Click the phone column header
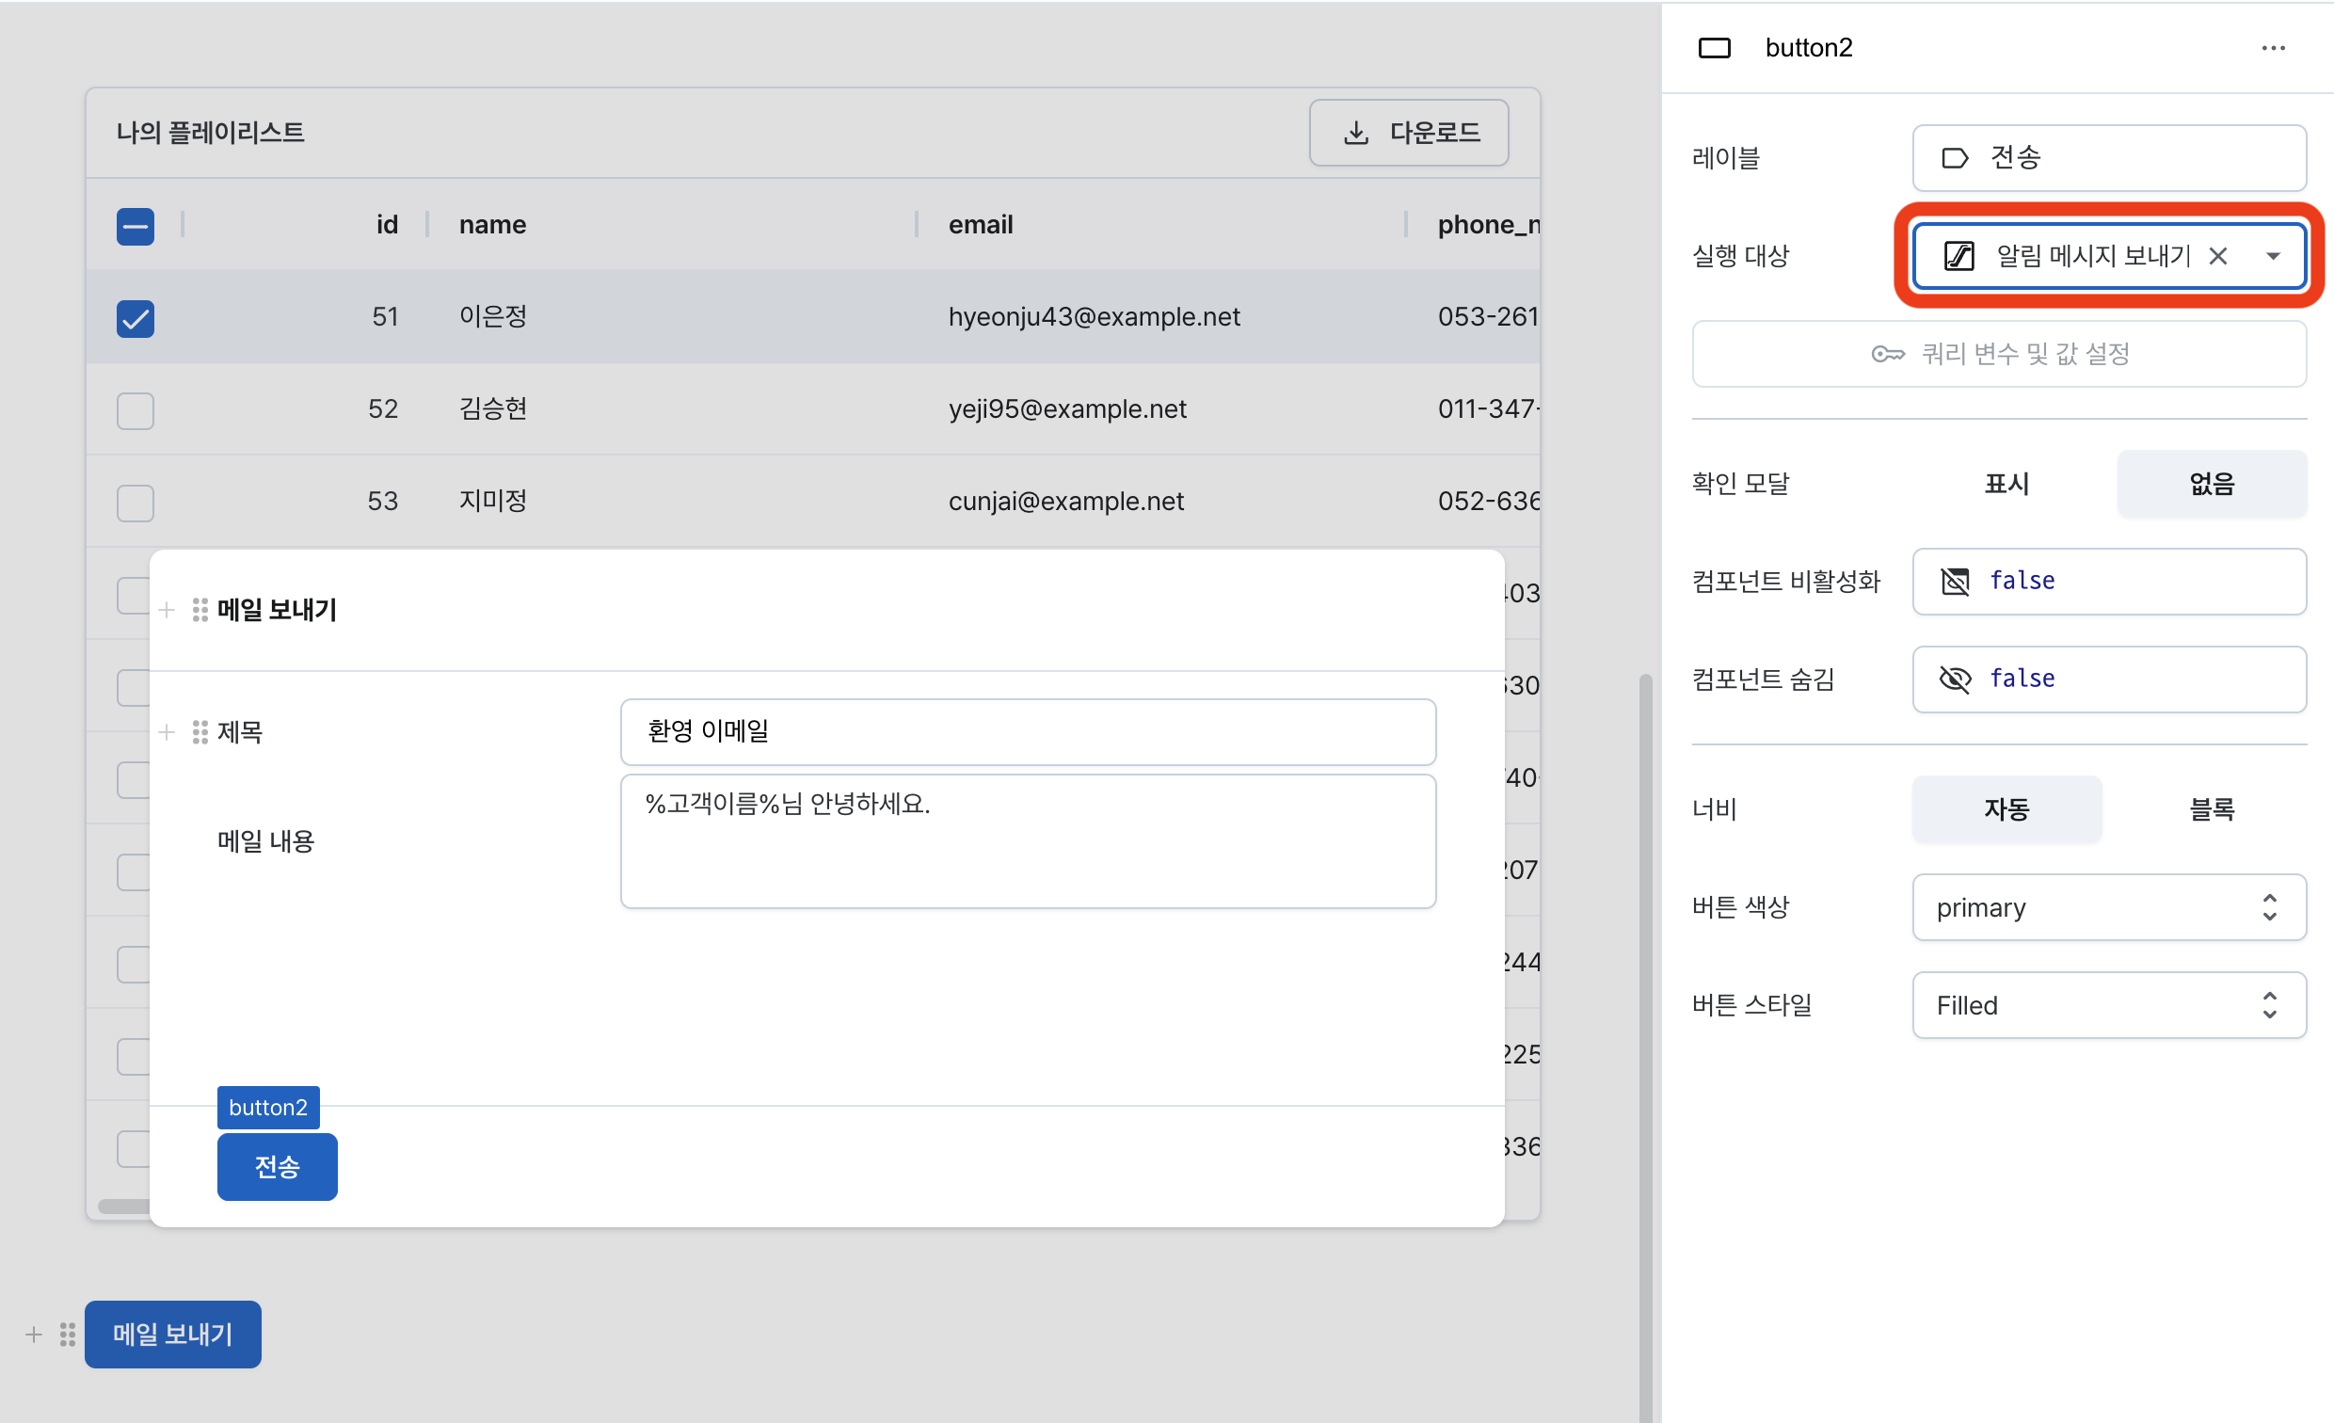The width and height of the screenshot is (2334, 1423). click(x=1488, y=225)
